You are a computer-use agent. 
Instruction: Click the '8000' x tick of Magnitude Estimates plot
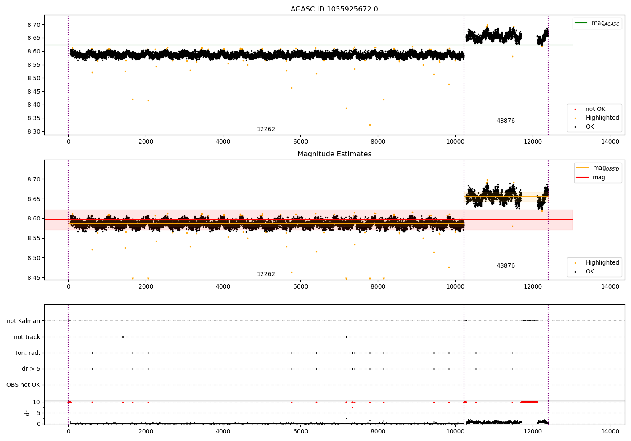point(378,286)
